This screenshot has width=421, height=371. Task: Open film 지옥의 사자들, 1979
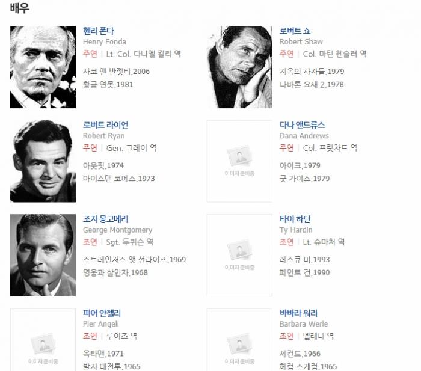point(312,72)
